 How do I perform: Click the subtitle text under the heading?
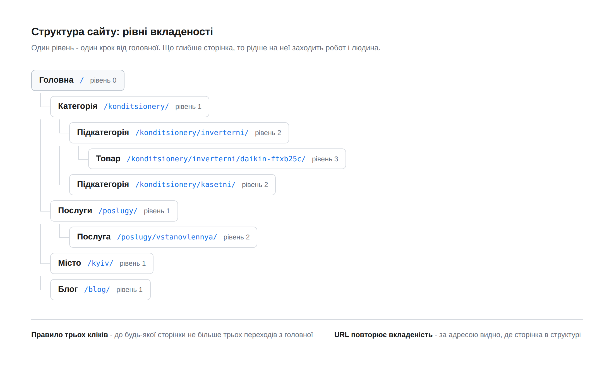206,48
